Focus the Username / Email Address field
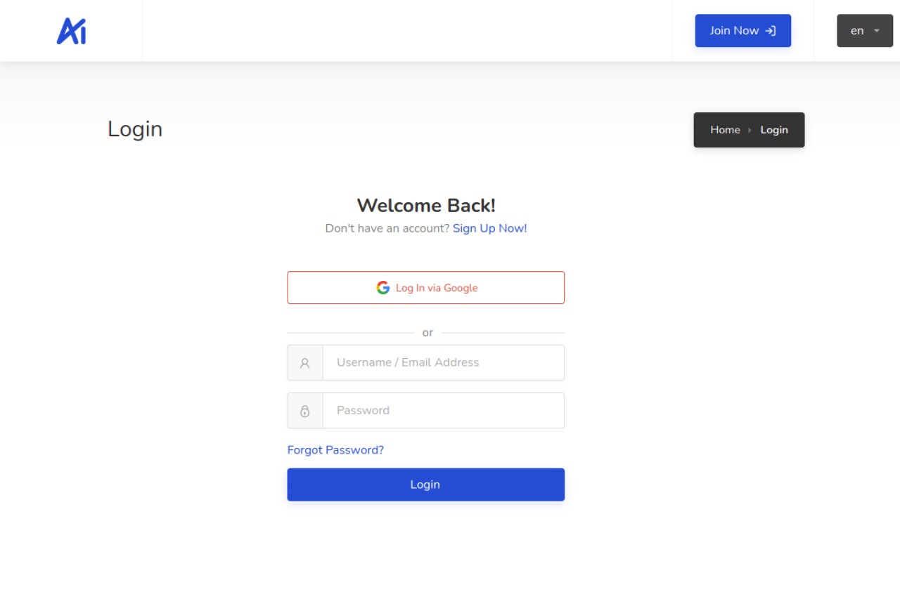This screenshot has height=599, width=900. coord(444,362)
